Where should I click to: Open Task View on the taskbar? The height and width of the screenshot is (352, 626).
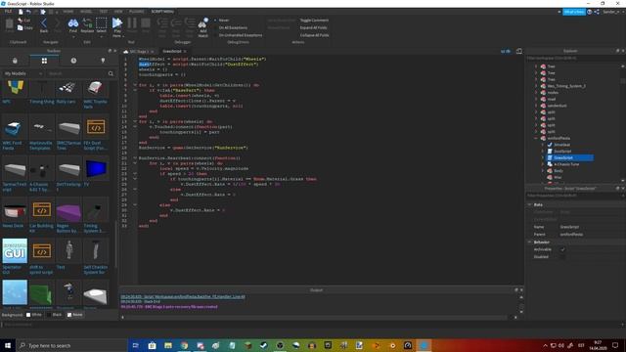coord(135,345)
